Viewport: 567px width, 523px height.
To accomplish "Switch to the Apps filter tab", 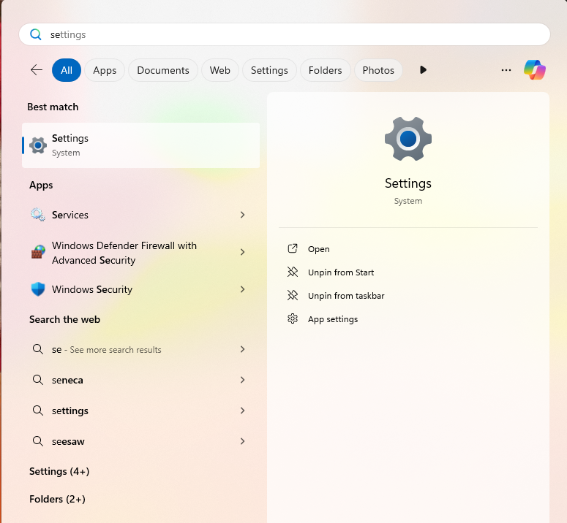I will point(105,70).
